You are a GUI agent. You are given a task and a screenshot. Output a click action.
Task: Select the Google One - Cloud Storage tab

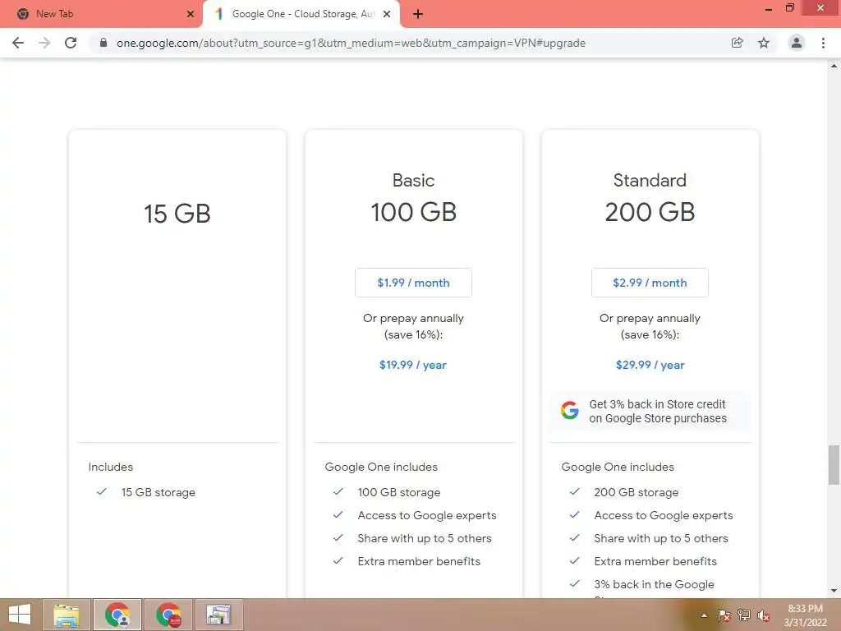tap(301, 14)
